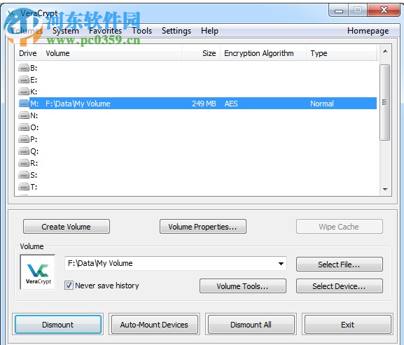404x345 pixels.
Task: Dismount the selected volume
Action: tap(58, 325)
